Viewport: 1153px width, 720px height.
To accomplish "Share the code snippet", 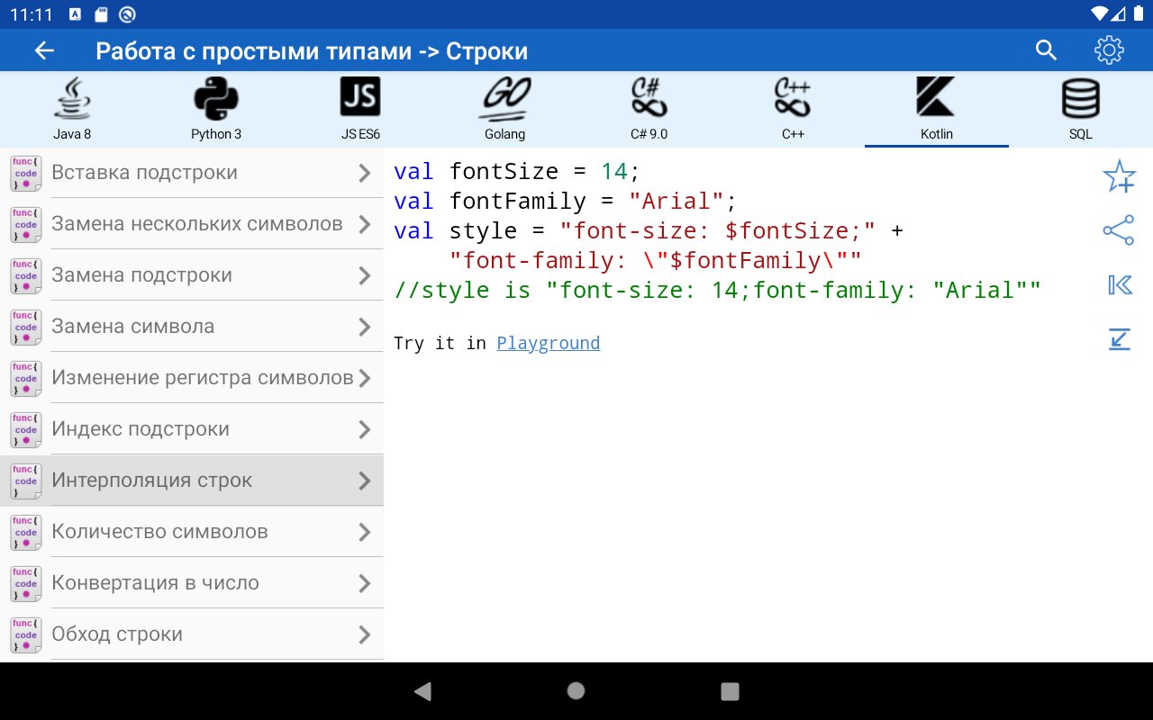I will (1119, 230).
